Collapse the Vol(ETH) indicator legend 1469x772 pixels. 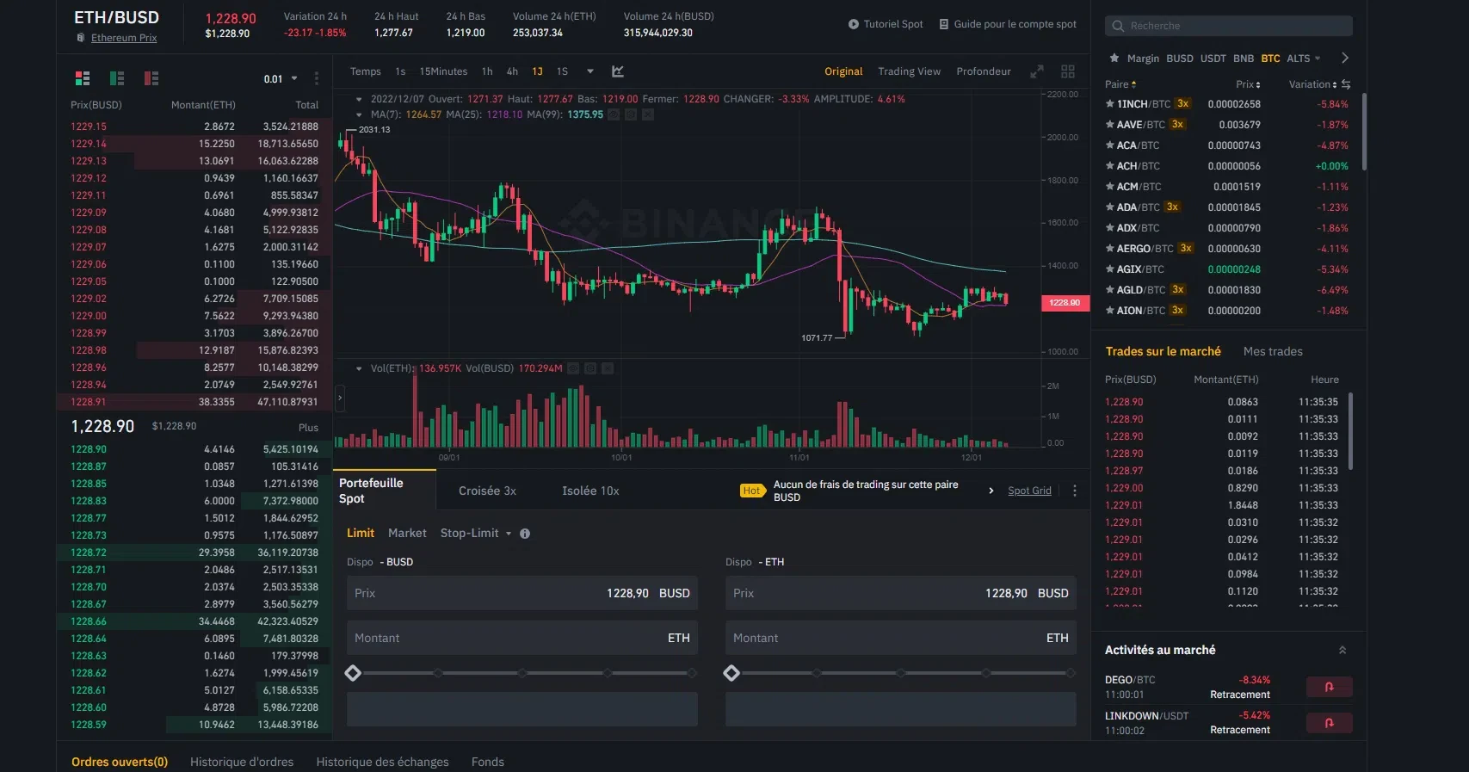[x=359, y=368]
